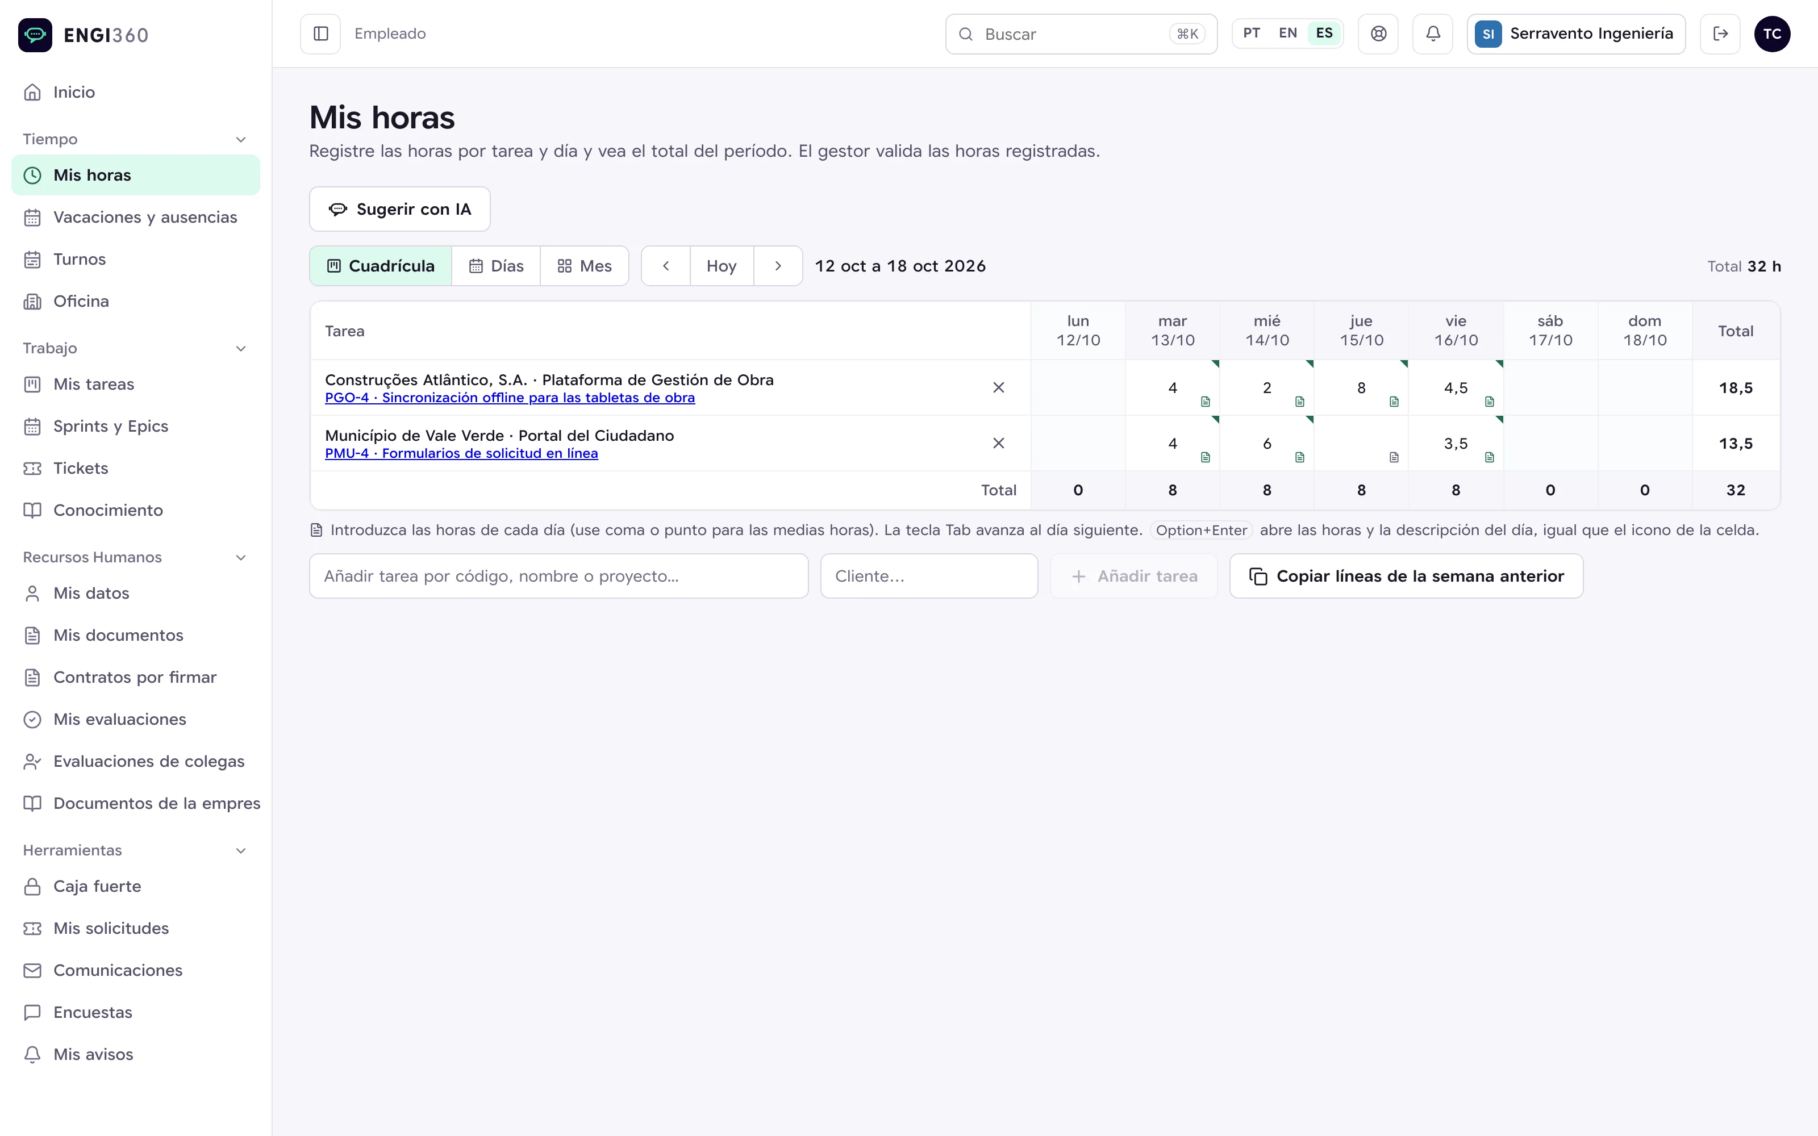Remove the PGO-4 task row
The height and width of the screenshot is (1136, 1818).
coord(998,388)
